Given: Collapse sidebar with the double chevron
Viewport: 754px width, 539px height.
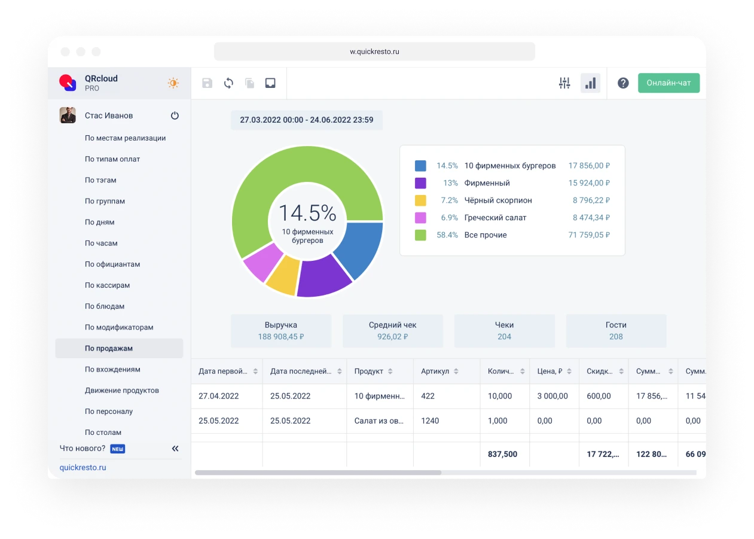Looking at the screenshot, I should 175,448.
